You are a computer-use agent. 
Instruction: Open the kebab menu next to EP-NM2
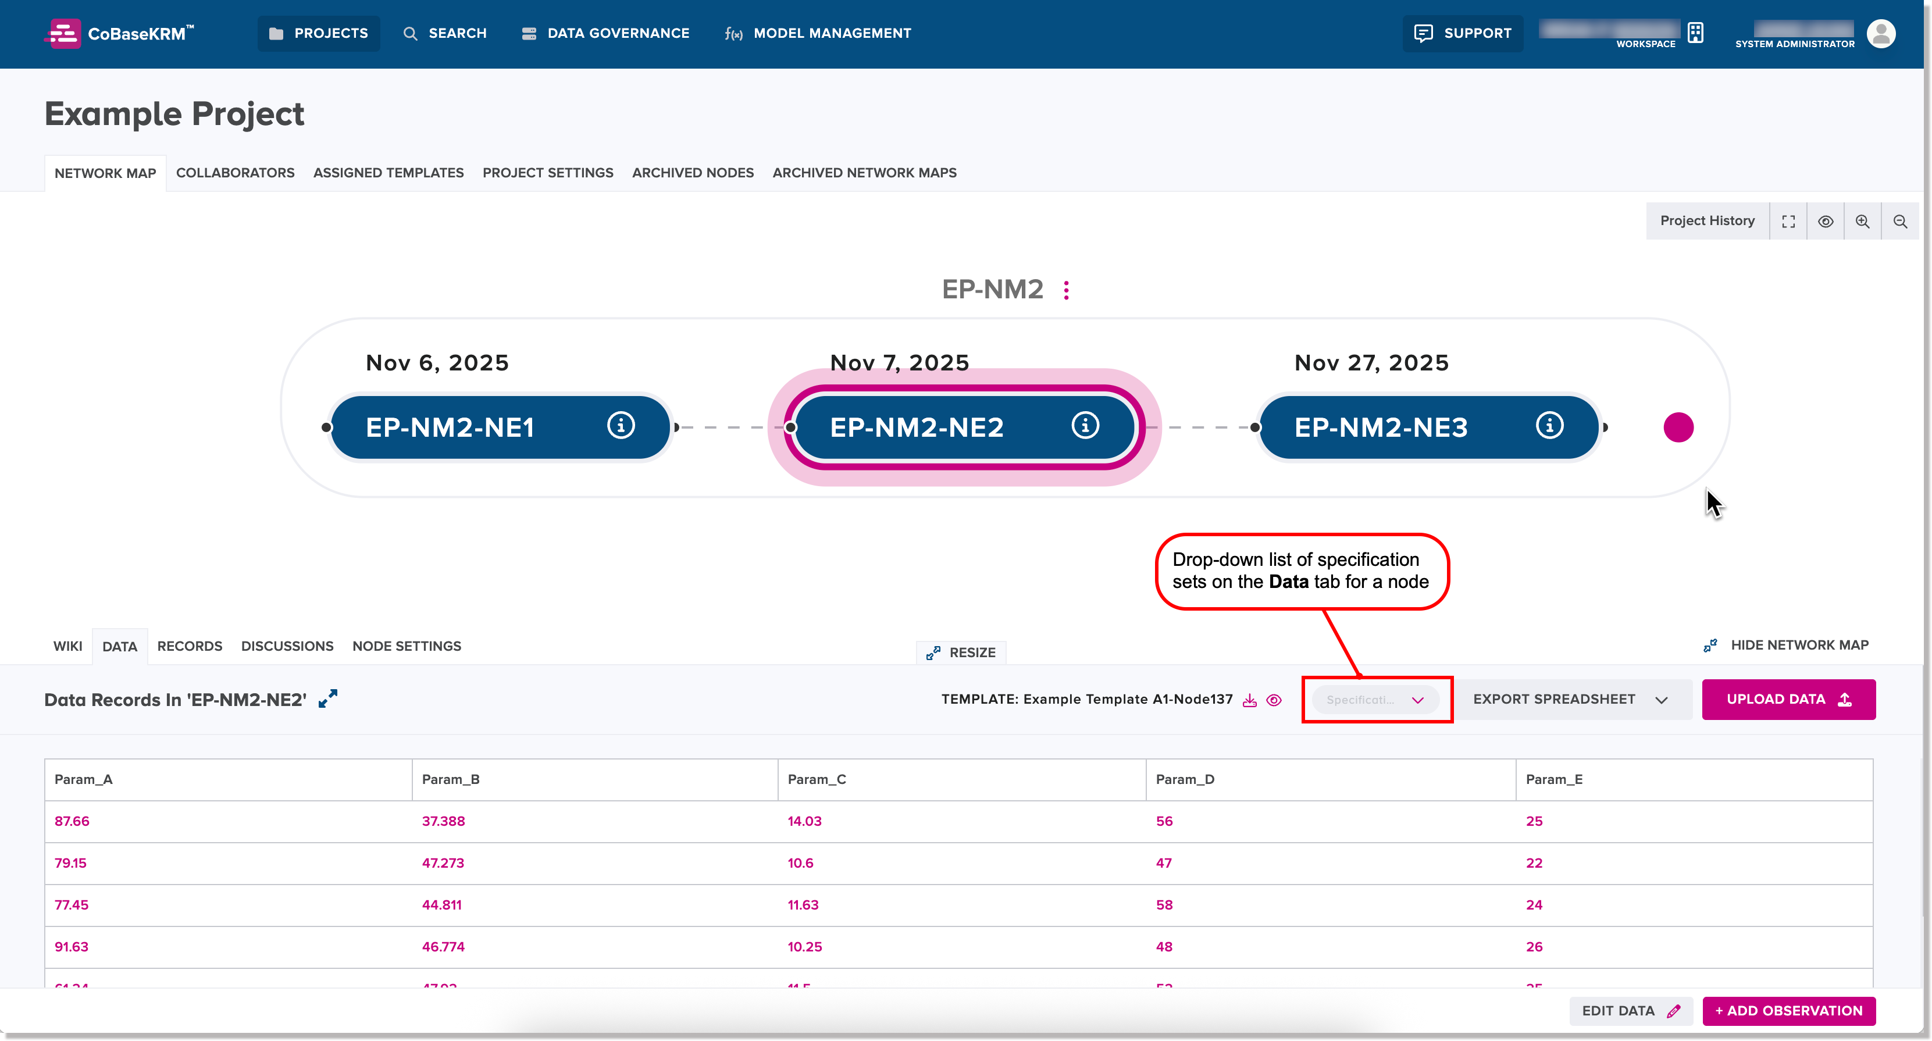[x=1066, y=290]
